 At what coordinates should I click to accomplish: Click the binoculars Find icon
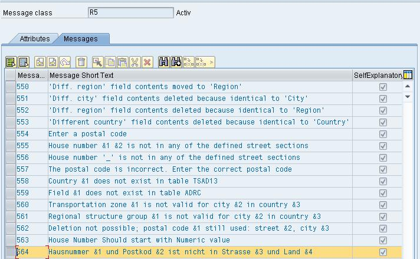pyautogui.click(x=163, y=62)
